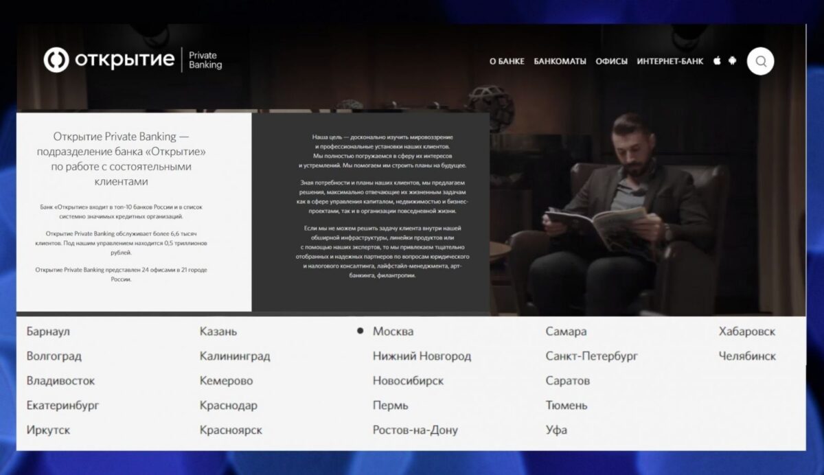Select Владивосток city
This screenshot has width=824, height=475.
[60, 381]
